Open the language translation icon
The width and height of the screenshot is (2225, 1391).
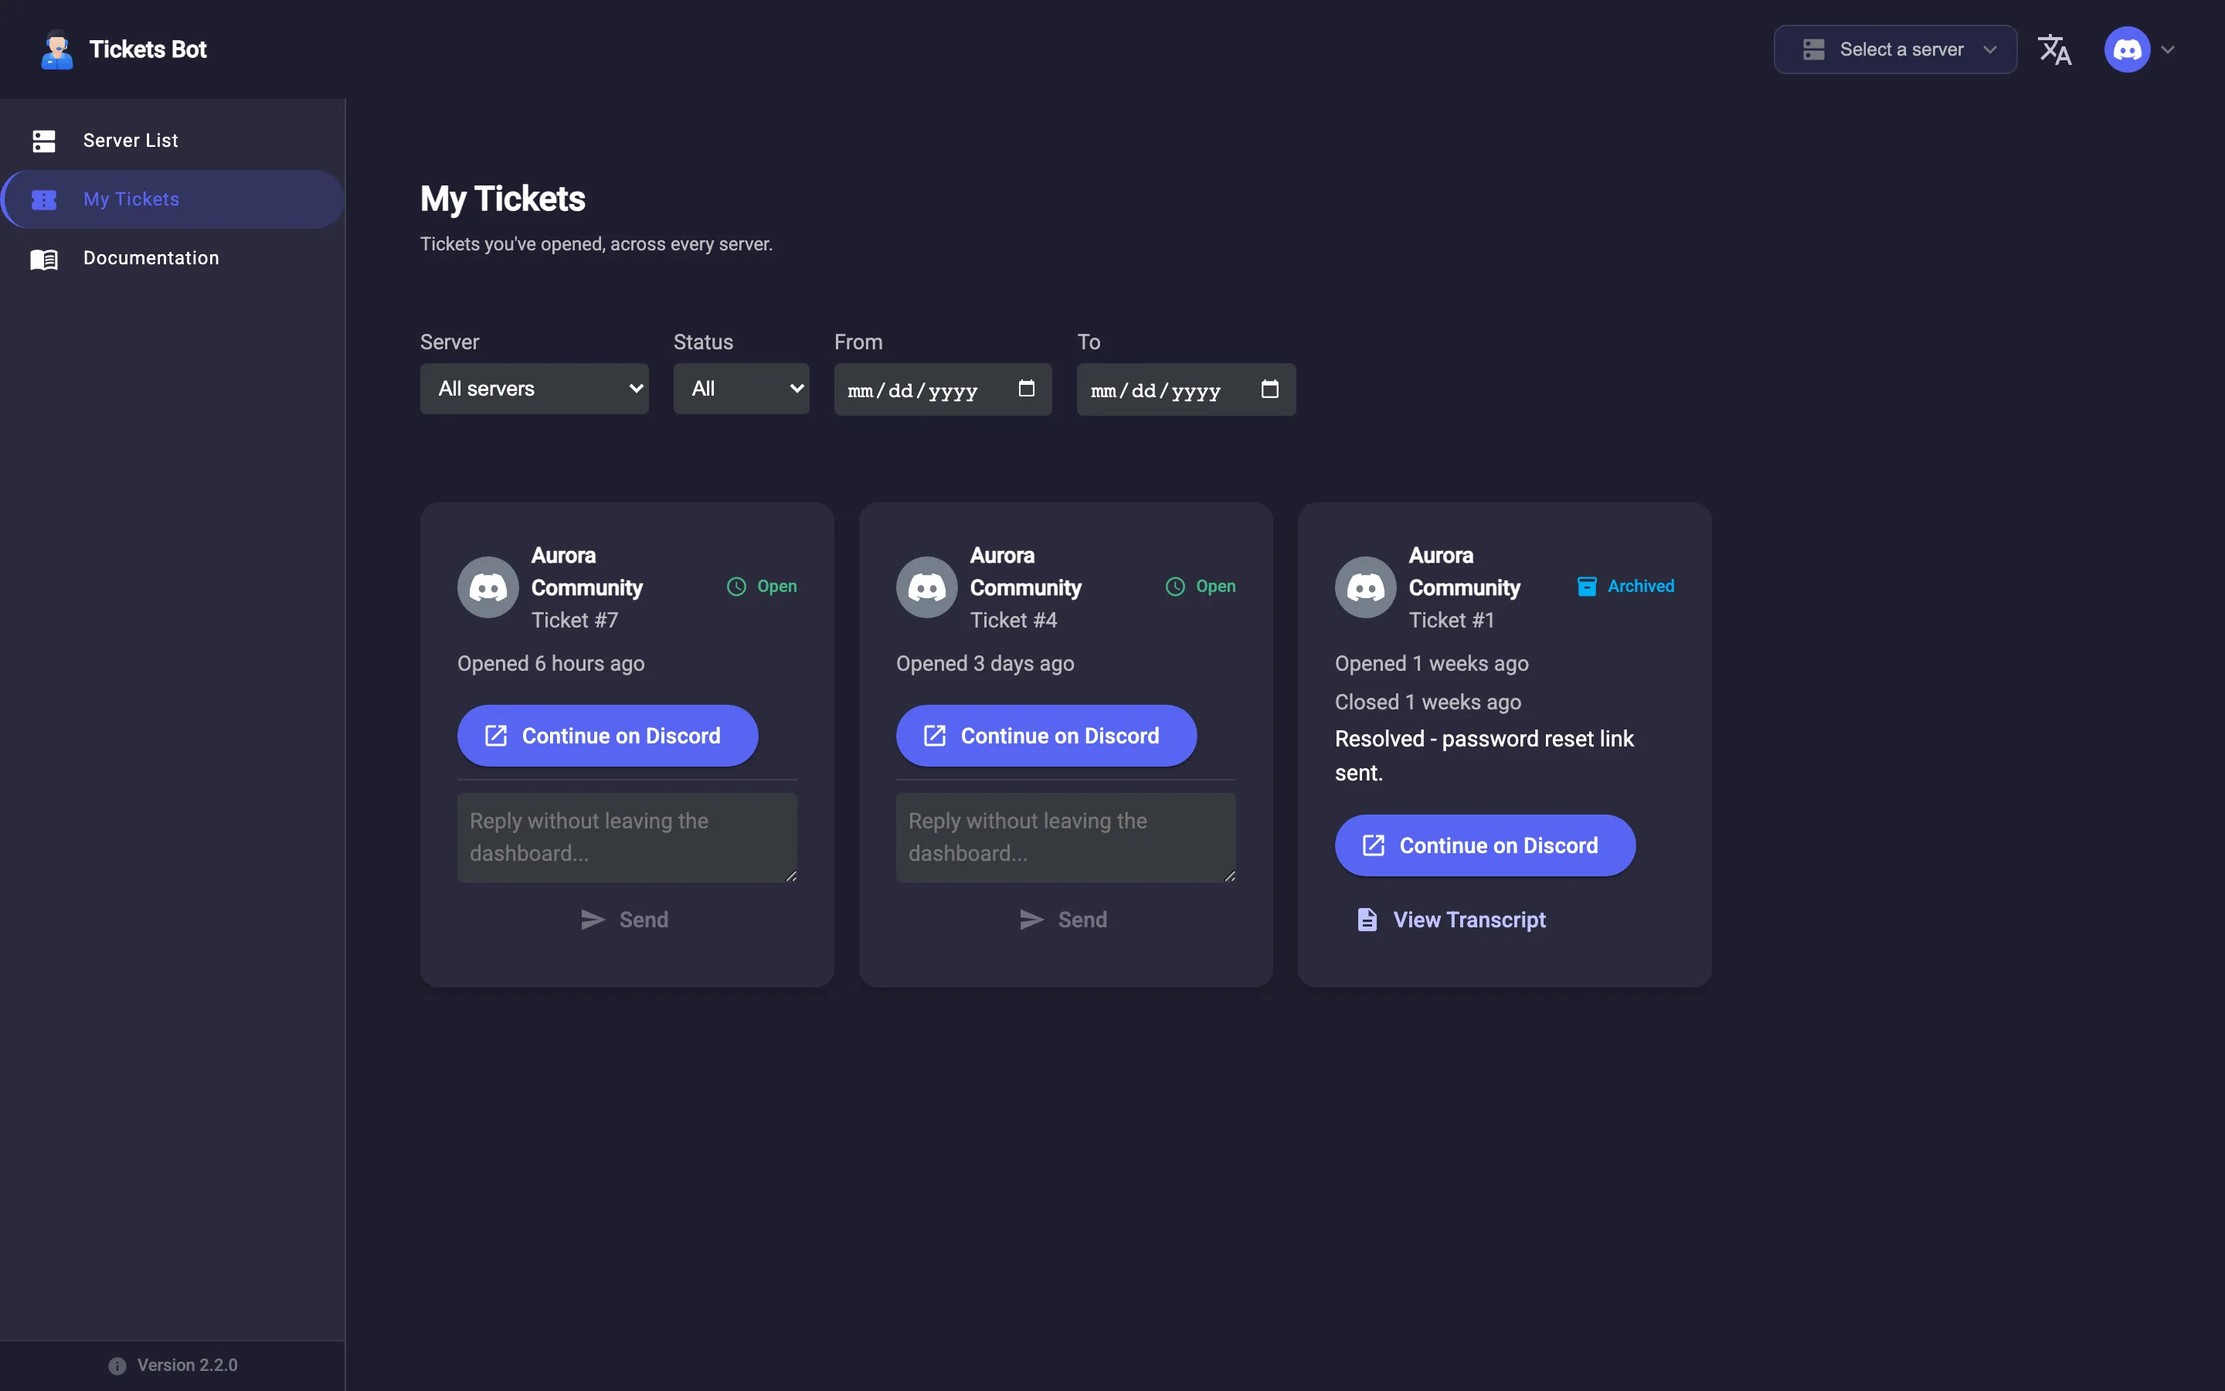click(2055, 49)
